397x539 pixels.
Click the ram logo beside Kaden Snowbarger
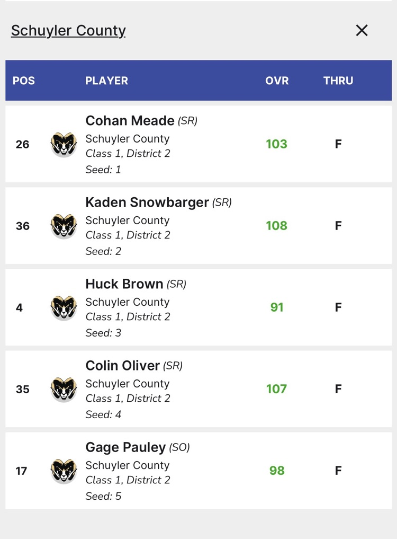[x=64, y=226]
